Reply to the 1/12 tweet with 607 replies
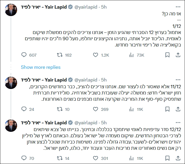The height and width of the screenshot is (164, 185). click(24, 55)
